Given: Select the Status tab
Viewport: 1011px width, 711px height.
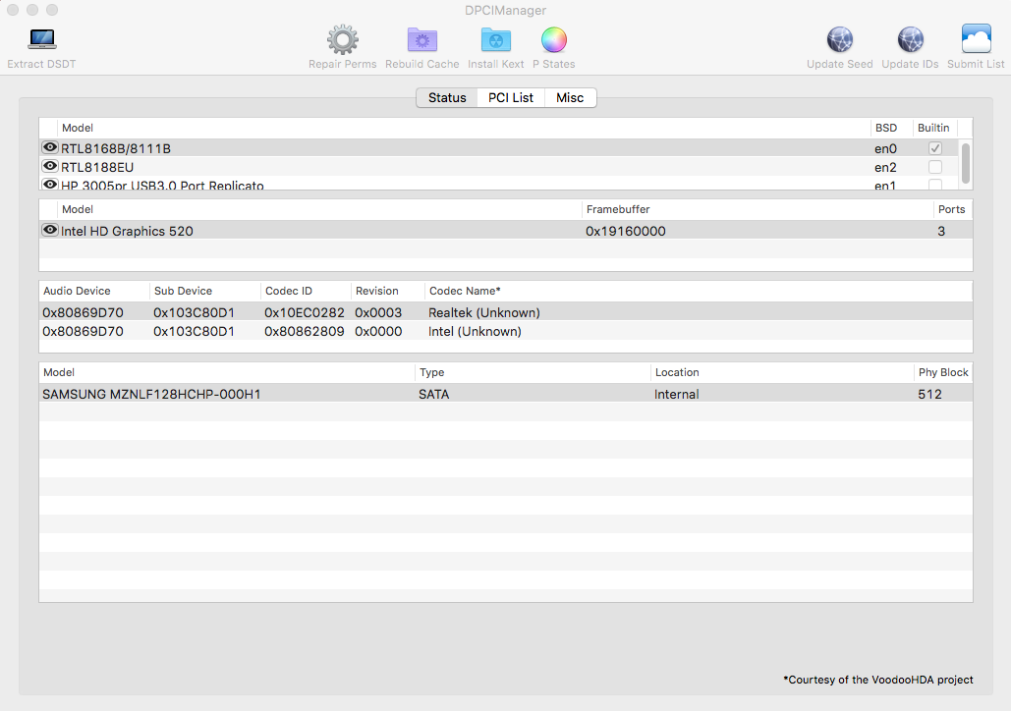Looking at the screenshot, I should click(447, 98).
